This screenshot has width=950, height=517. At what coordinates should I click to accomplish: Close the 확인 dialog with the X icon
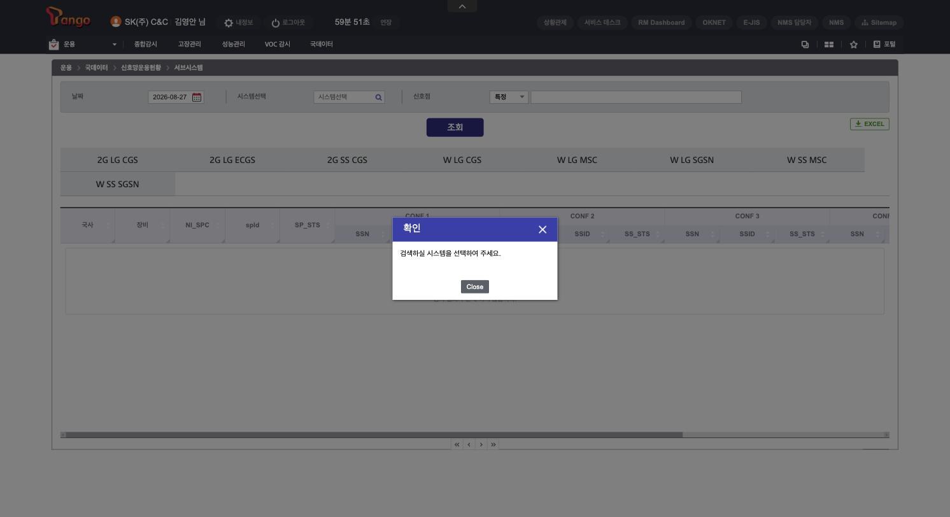(x=542, y=230)
